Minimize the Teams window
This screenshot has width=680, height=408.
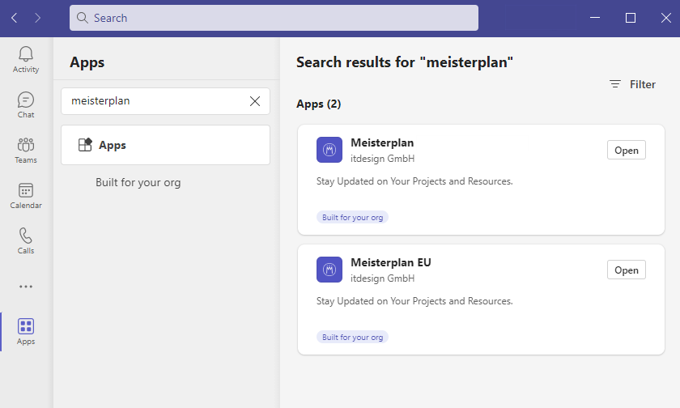point(595,18)
